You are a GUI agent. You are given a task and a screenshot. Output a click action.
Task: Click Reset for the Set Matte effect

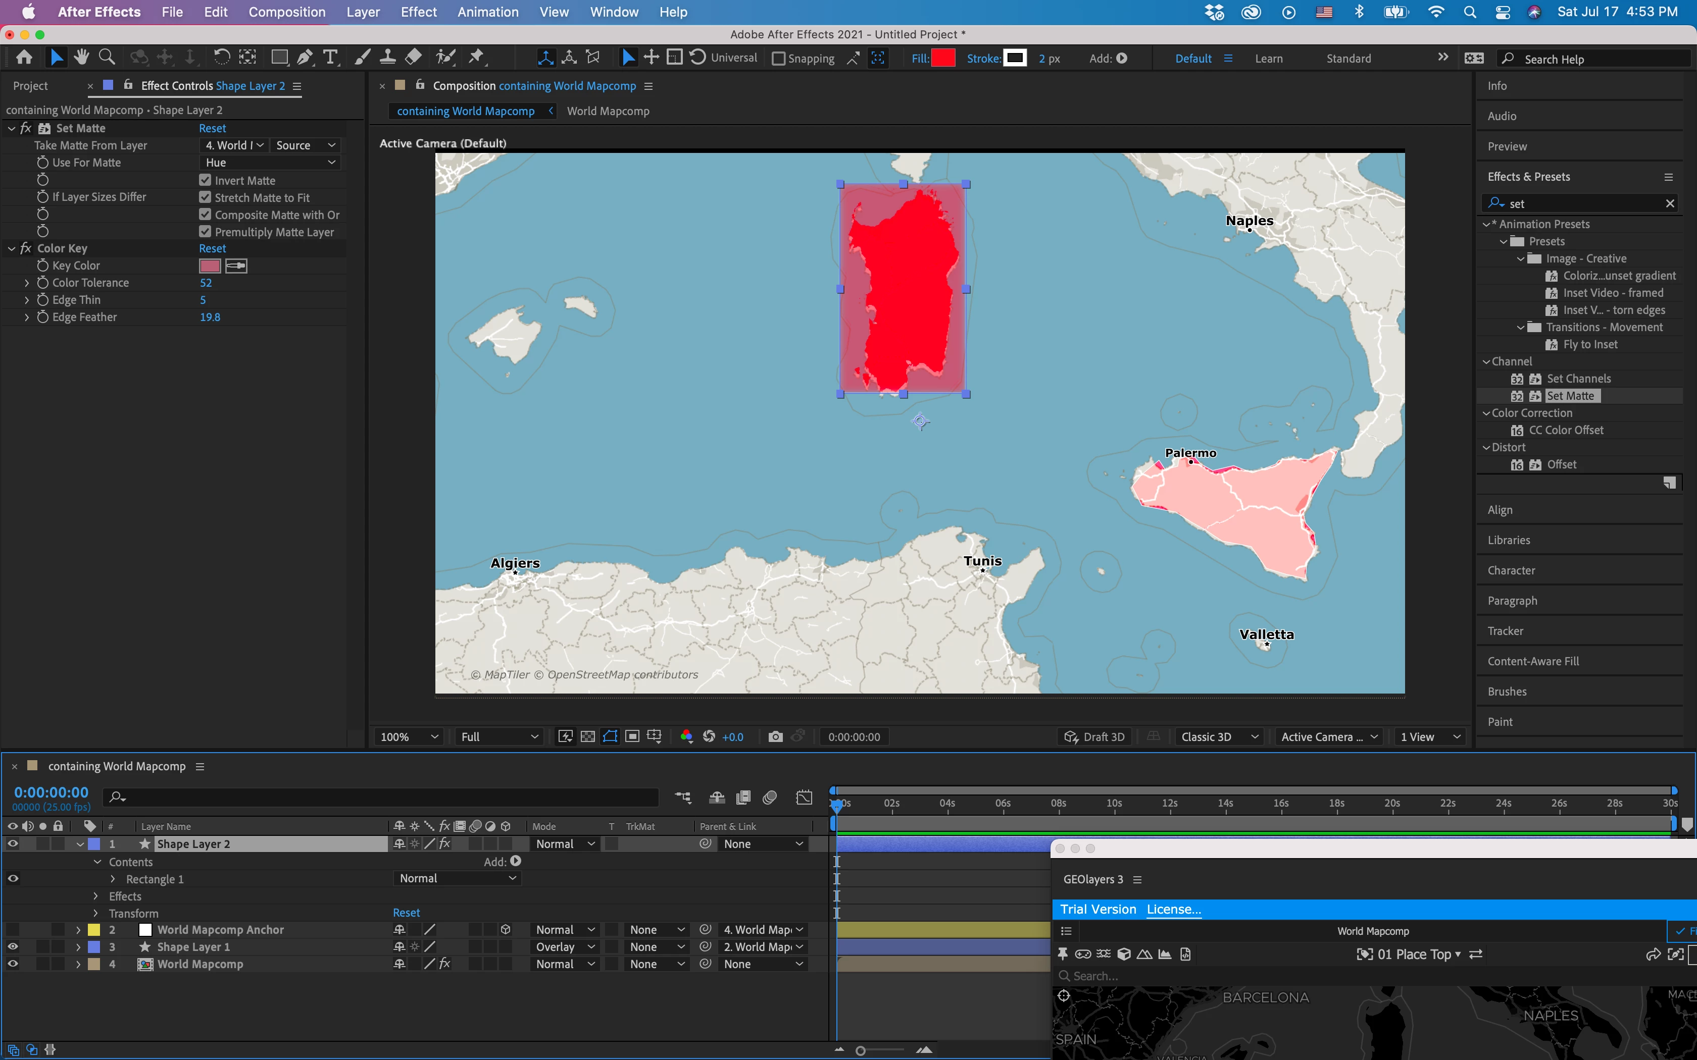212,128
